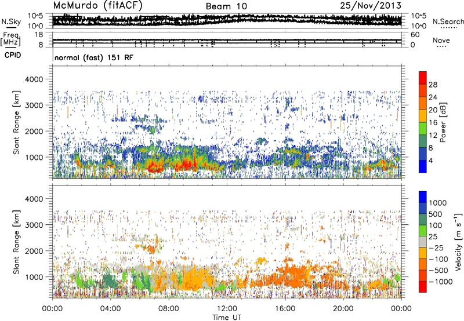464x321 pixels.
Task: Select the Beam 10 label
Action: tap(226, 6)
